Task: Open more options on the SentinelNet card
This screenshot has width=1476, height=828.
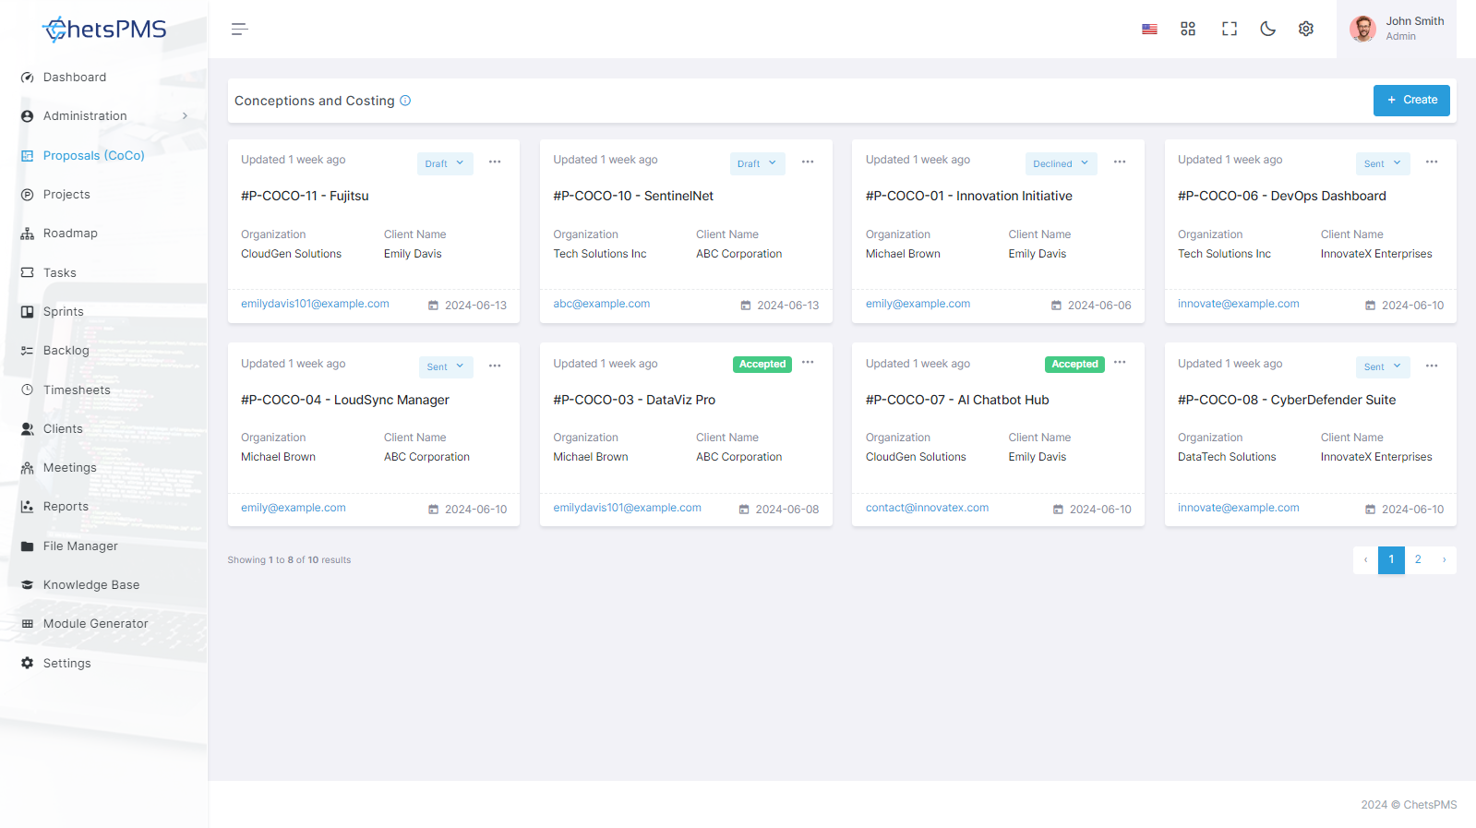Action: tap(808, 162)
